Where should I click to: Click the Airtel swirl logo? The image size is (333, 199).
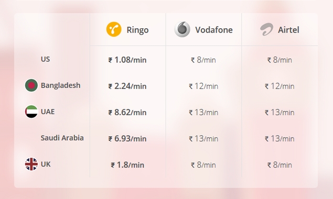[266, 29]
